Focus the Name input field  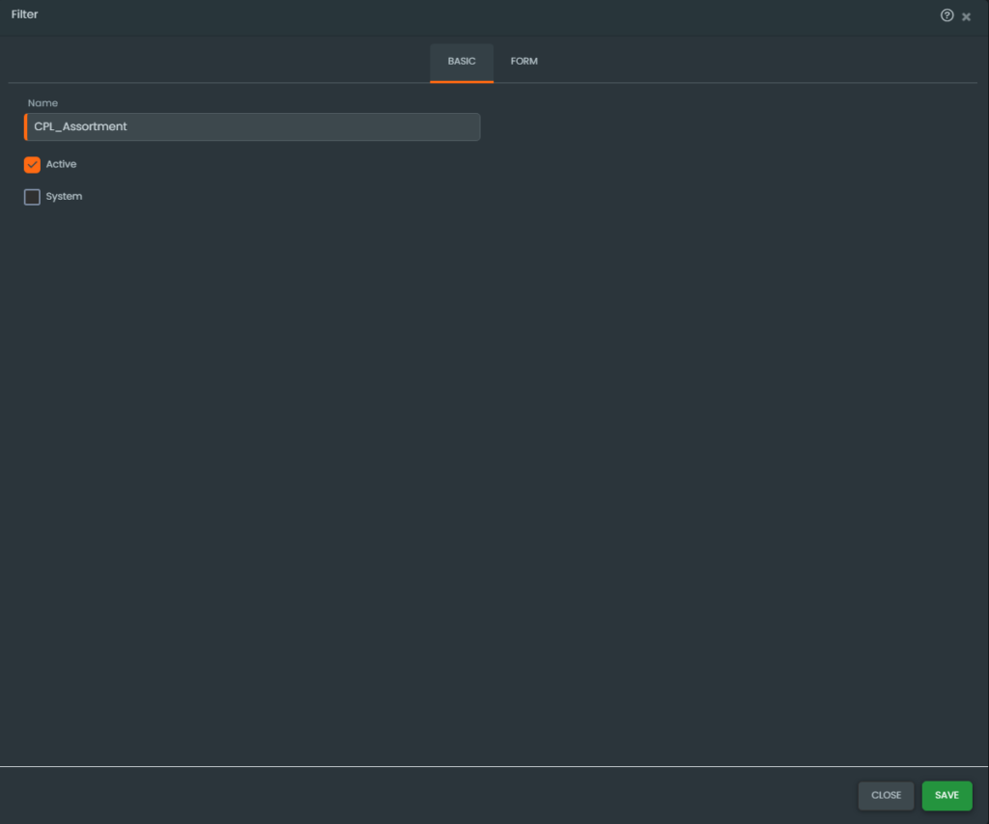251,126
